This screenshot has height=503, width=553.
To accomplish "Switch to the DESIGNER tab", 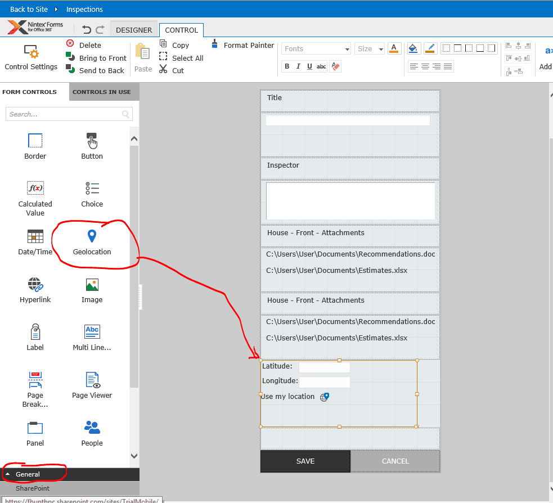I will pos(134,30).
